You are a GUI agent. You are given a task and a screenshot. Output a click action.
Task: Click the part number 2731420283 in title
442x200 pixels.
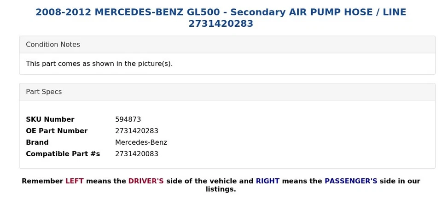pyautogui.click(x=221, y=24)
